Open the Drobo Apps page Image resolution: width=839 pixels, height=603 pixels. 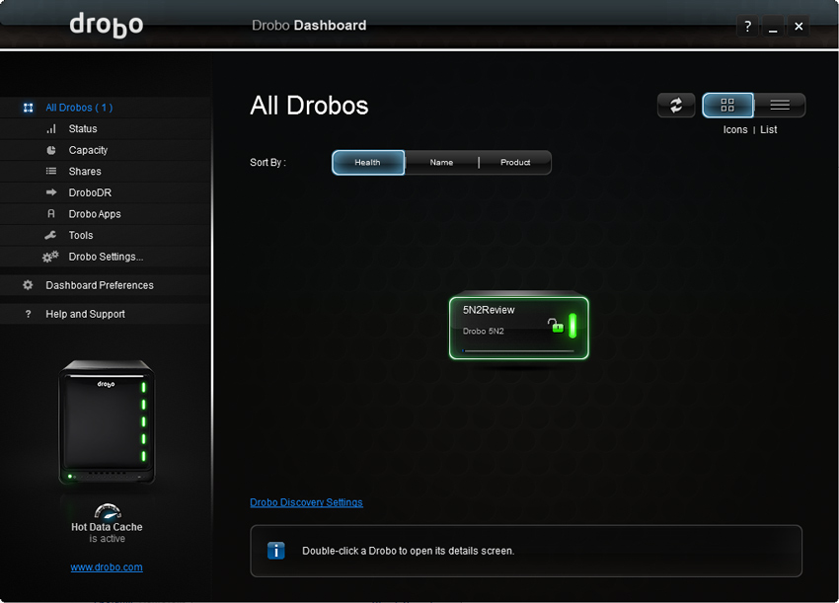[95, 214]
